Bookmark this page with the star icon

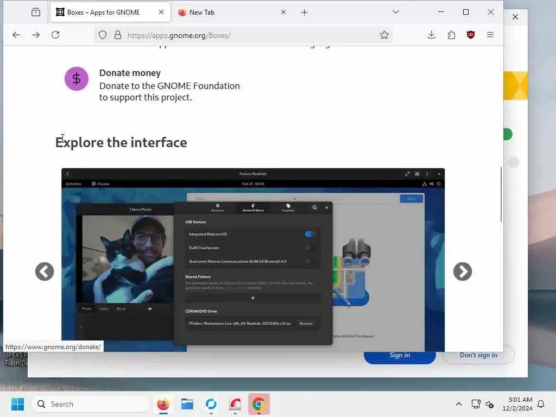point(384,35)
